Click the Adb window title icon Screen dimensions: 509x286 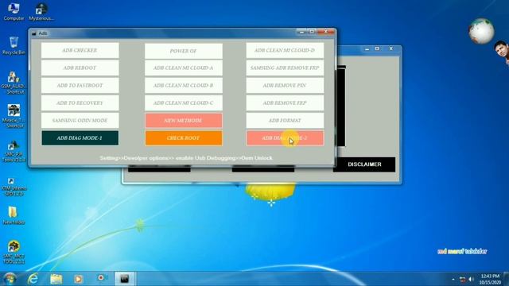click(x=34, y=33)
